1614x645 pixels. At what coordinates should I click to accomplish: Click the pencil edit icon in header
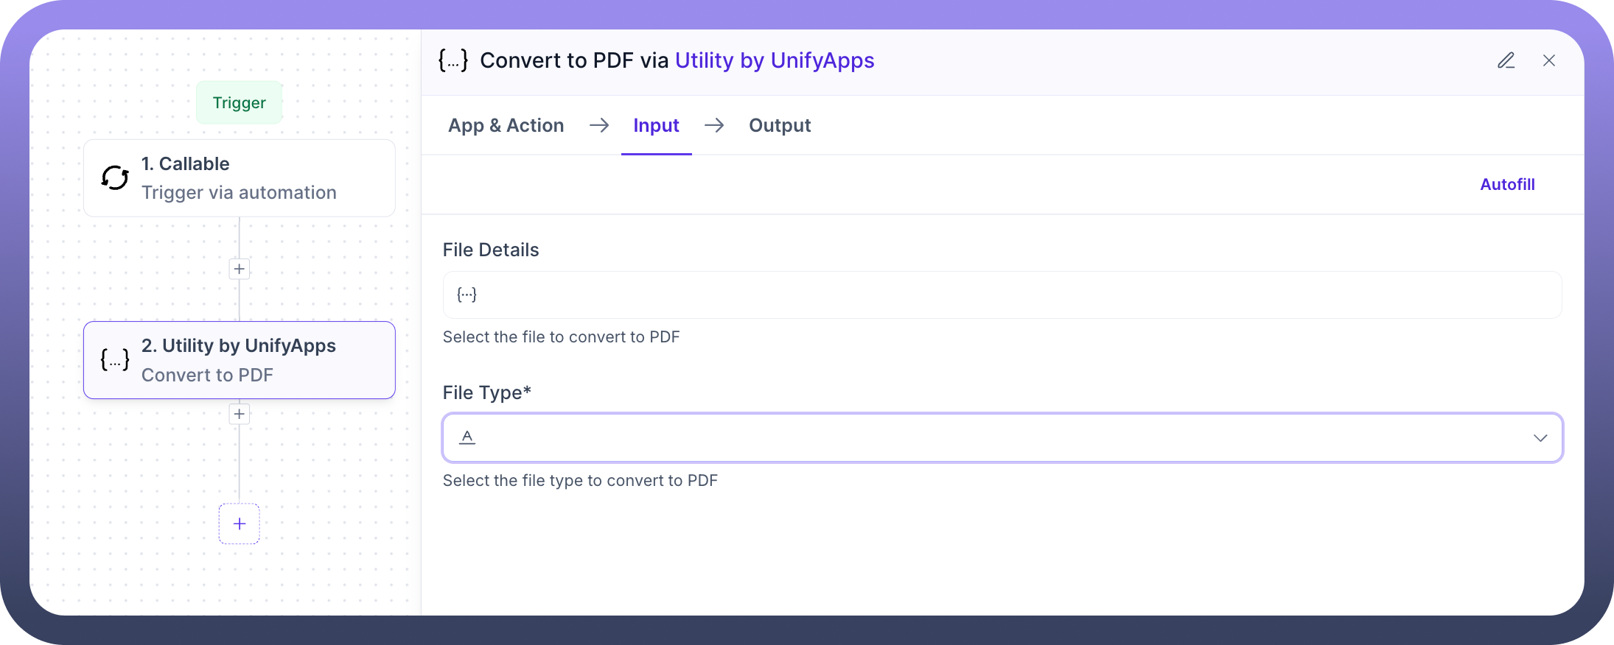1506,60
